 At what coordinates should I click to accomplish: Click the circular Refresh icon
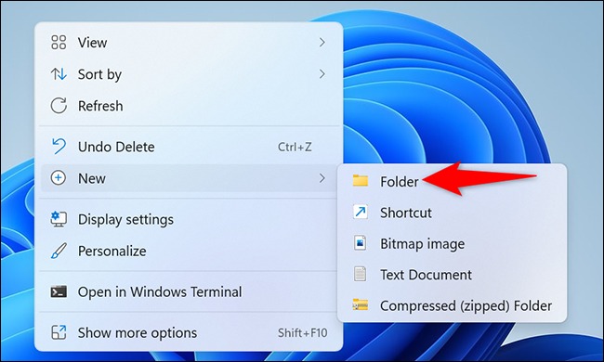tap(59, 106)
